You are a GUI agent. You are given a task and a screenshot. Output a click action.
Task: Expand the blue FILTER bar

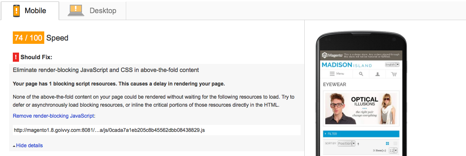(x=361, y=134)
